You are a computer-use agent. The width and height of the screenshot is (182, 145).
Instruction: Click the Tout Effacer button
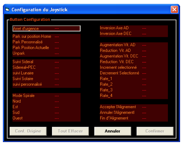tap(70, 131)
